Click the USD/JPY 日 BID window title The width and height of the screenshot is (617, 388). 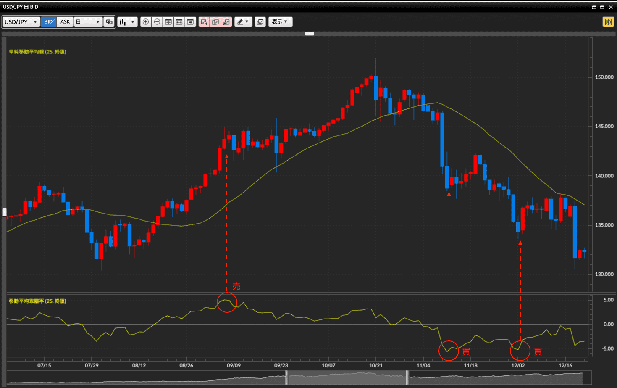(x=21, y=7)
